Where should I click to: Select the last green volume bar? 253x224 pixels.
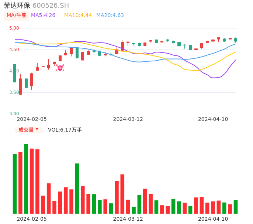(x=236, y=207)
